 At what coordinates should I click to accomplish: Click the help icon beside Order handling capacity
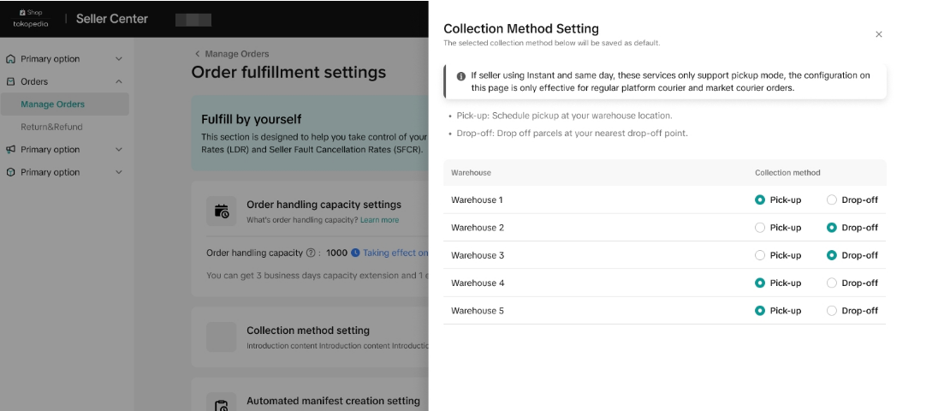pos(311,253)
